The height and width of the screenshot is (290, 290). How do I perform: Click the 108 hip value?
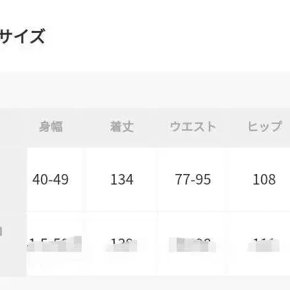pos(264,179)
